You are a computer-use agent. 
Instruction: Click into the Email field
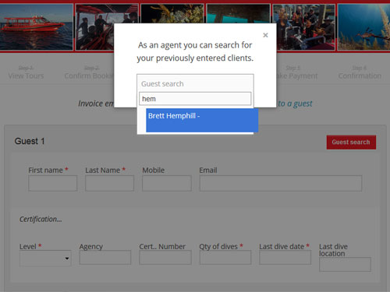281,183
